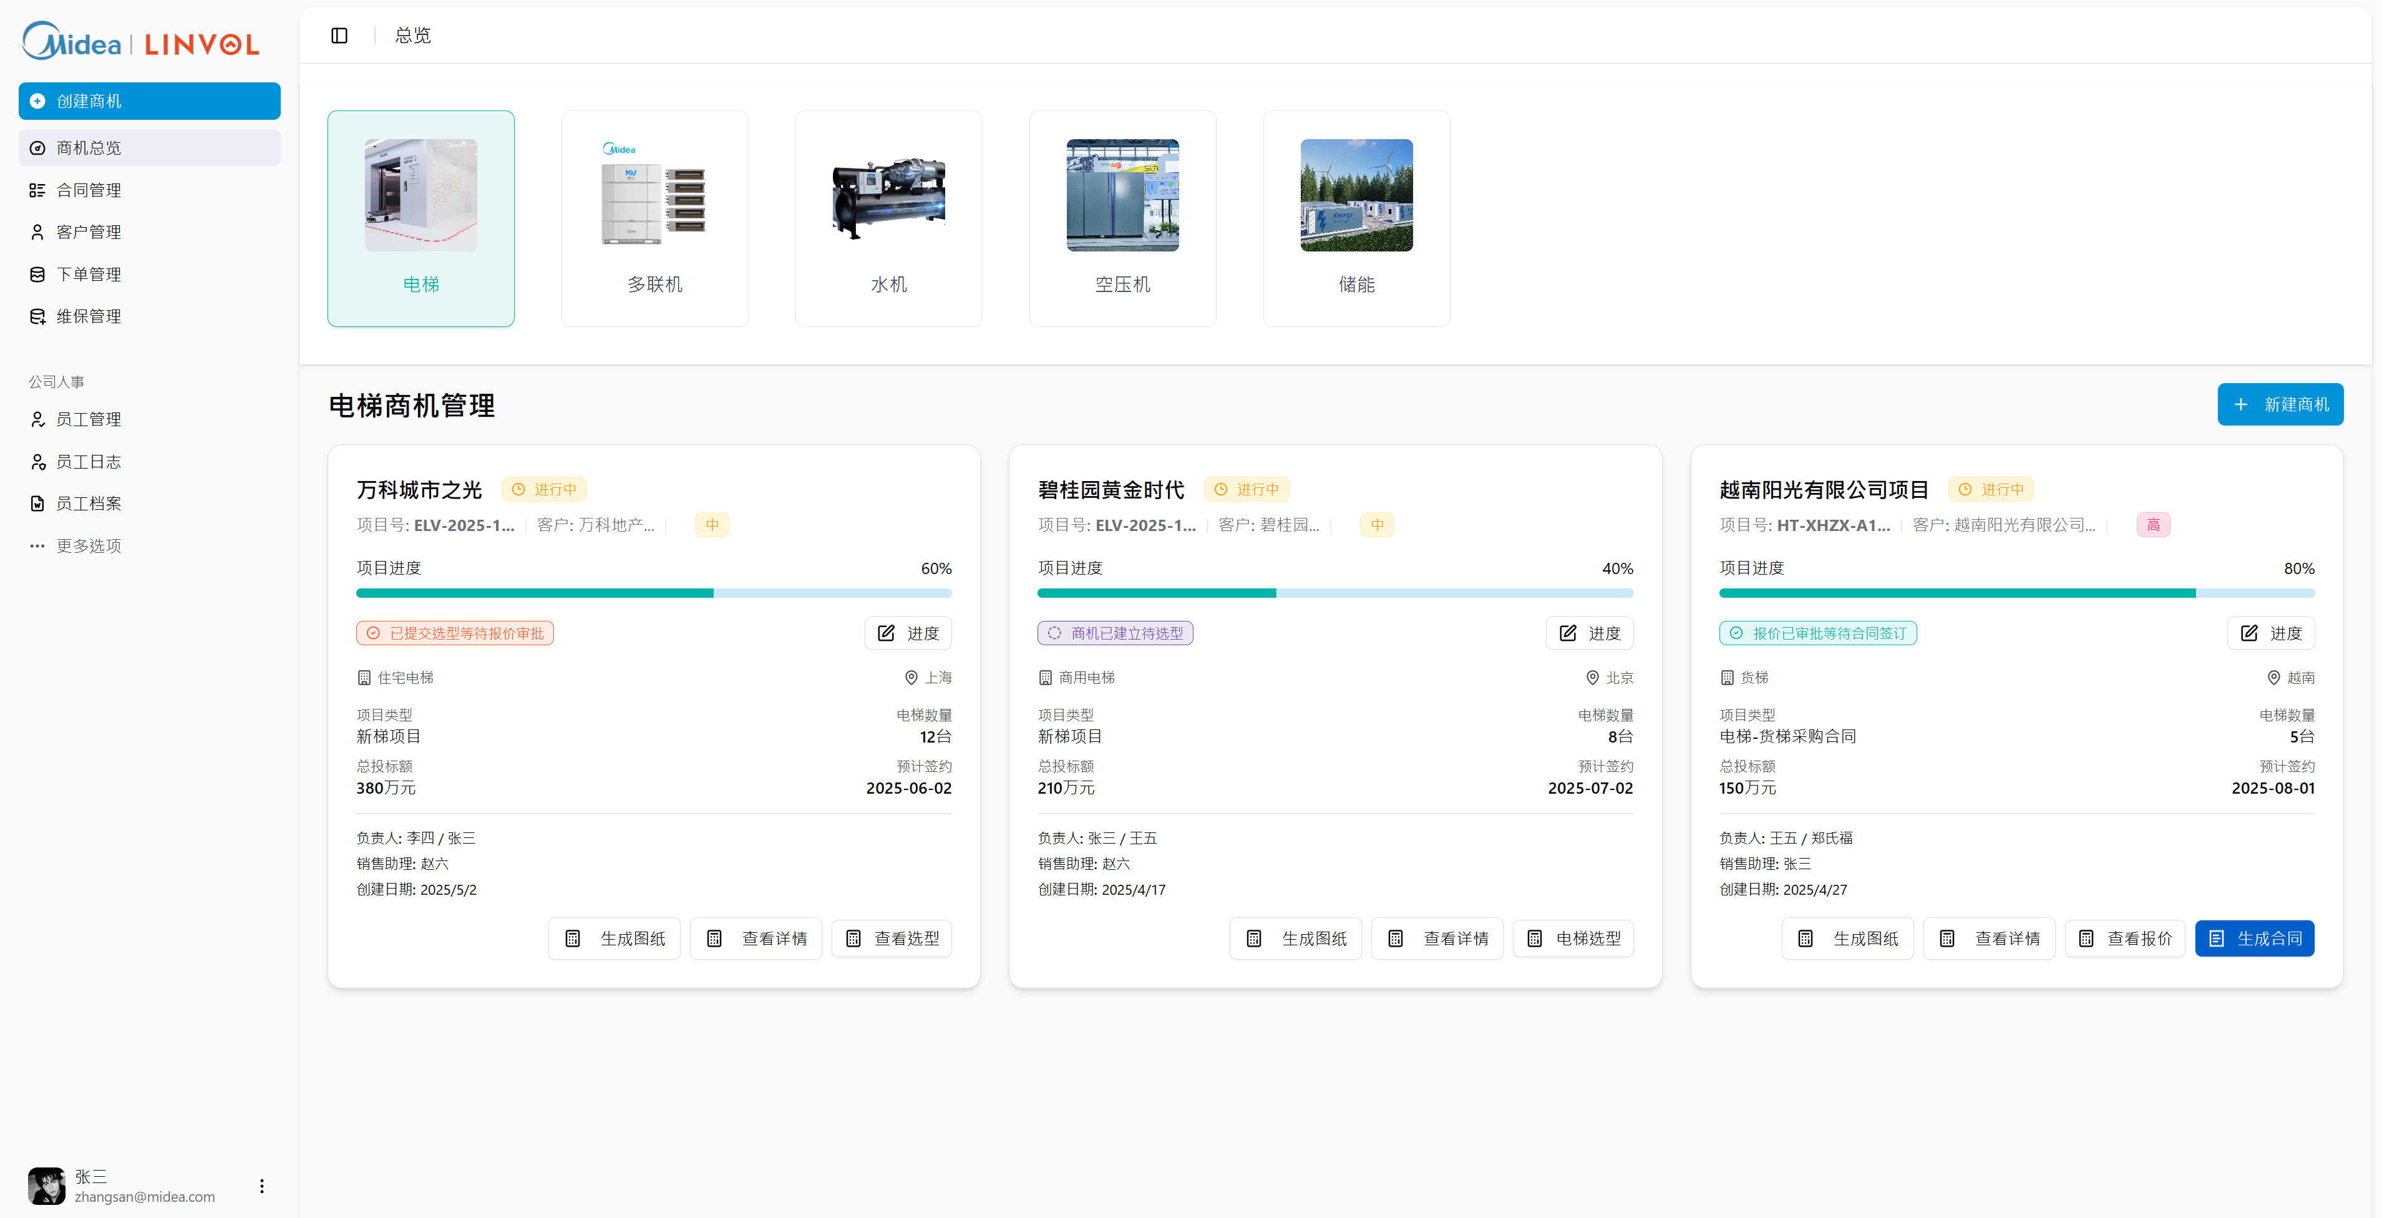
Task: Open 电梯选型 on the 碧桂园黄金时代 card
Action: coord(1573,938)
